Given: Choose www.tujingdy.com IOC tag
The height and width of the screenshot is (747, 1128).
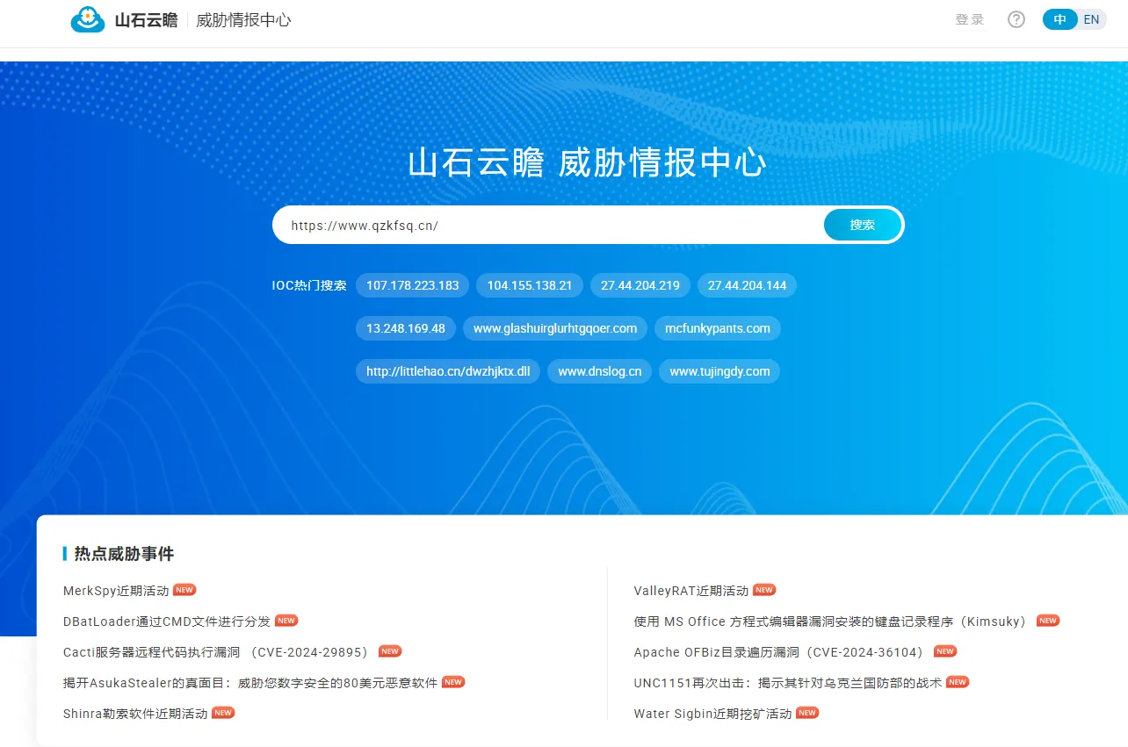Looking at the screenshot, I should coord(719,371).
